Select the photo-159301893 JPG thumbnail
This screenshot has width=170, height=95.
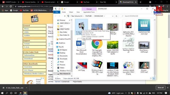pyautogui.click(x=113, y=47)
